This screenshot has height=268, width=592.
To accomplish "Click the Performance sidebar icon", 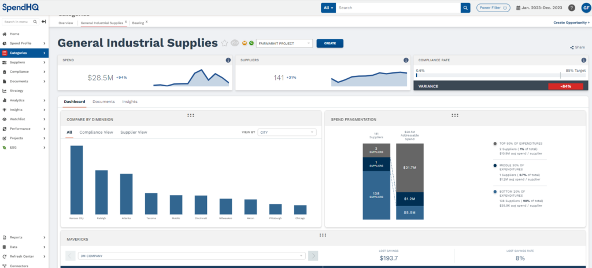I will 5,129.
